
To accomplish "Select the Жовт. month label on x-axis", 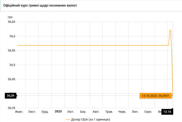I will [x=19, y=112].
